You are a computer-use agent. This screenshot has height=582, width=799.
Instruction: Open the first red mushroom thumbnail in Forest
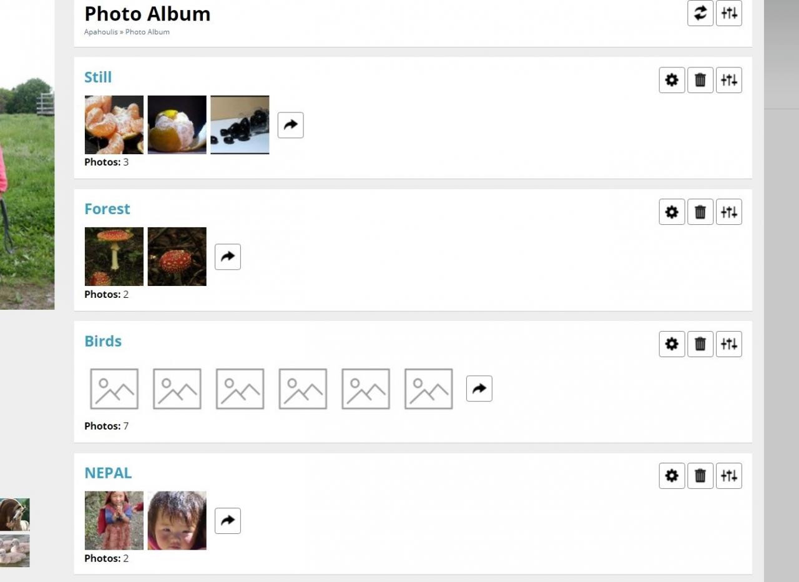114,257
